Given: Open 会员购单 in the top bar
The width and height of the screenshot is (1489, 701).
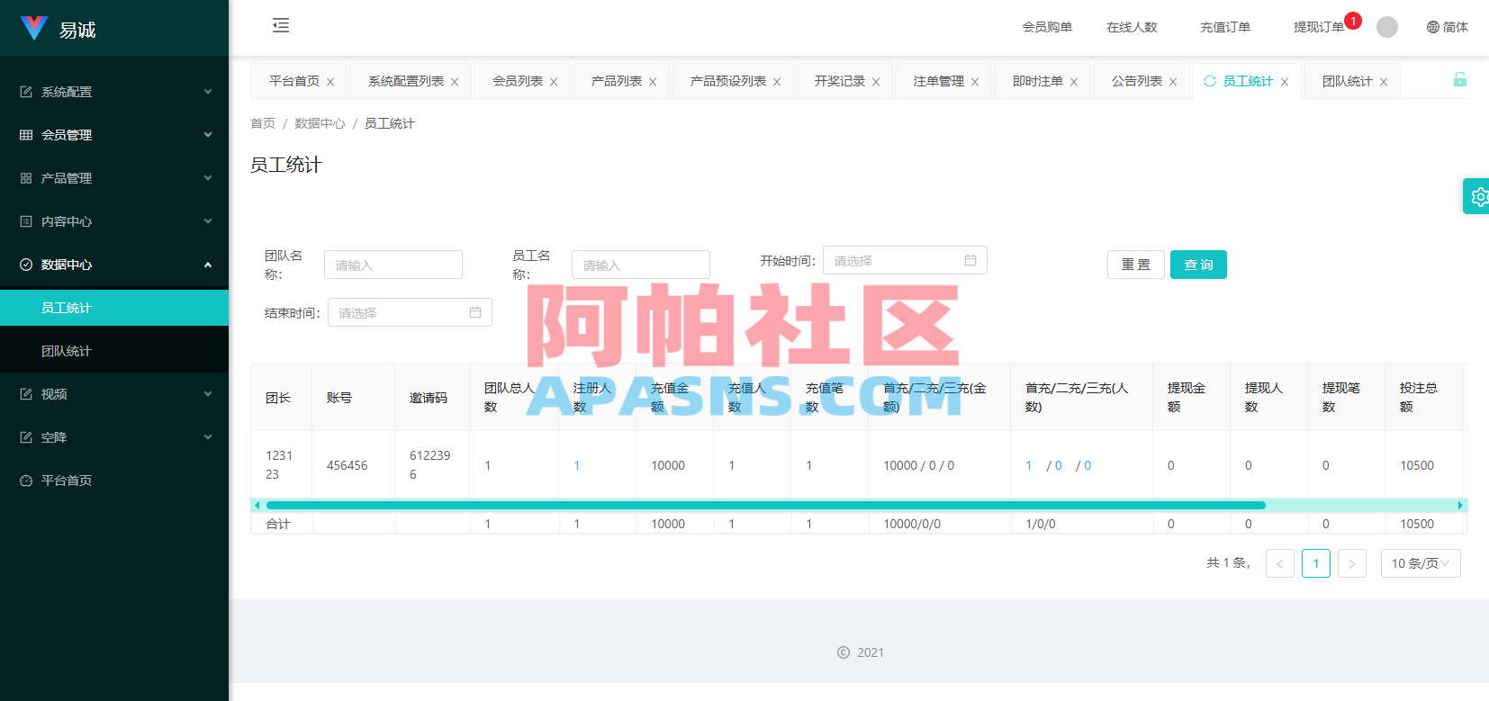Looking at the screenshot, I should point(1047,27).
